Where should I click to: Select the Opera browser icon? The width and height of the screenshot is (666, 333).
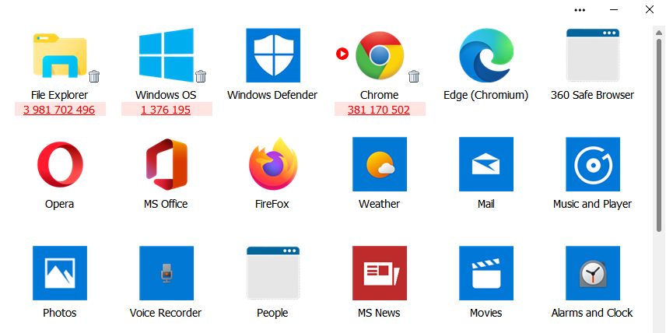pyautogui.click(x=59, y=164)
